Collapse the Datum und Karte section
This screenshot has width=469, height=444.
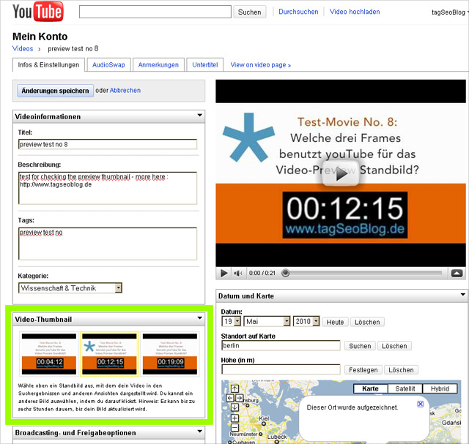[463, 295]
